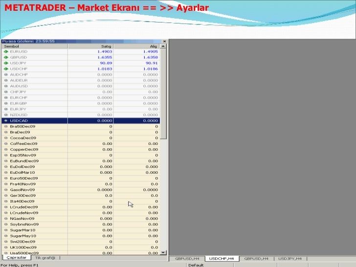Image resolution: width=356 pixels, height=267 pixels.
Task: Click the vertical scrollbar thumb in Market Watch
Action: 163,94
